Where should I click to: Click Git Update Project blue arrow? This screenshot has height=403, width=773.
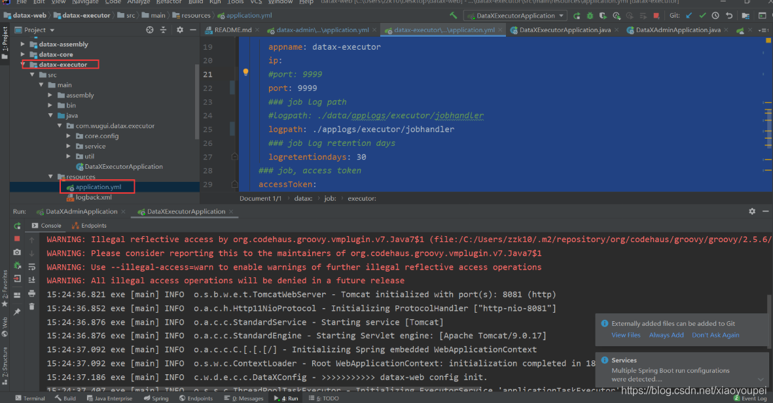click(689, 16)
